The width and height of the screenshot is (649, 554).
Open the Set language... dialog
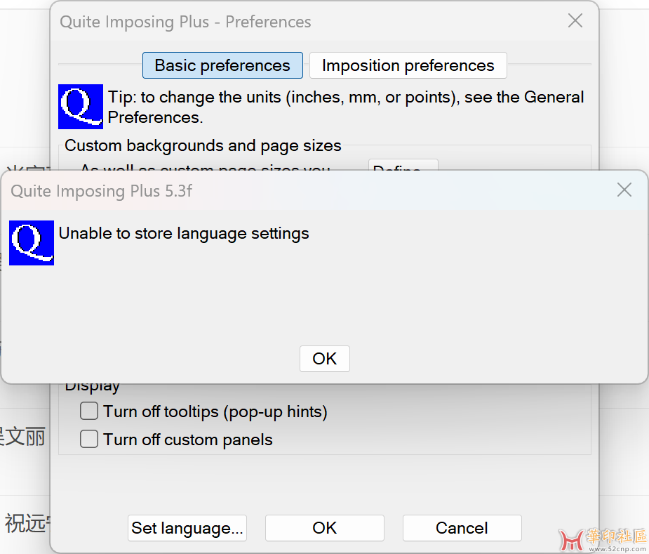tap(187, 528)
